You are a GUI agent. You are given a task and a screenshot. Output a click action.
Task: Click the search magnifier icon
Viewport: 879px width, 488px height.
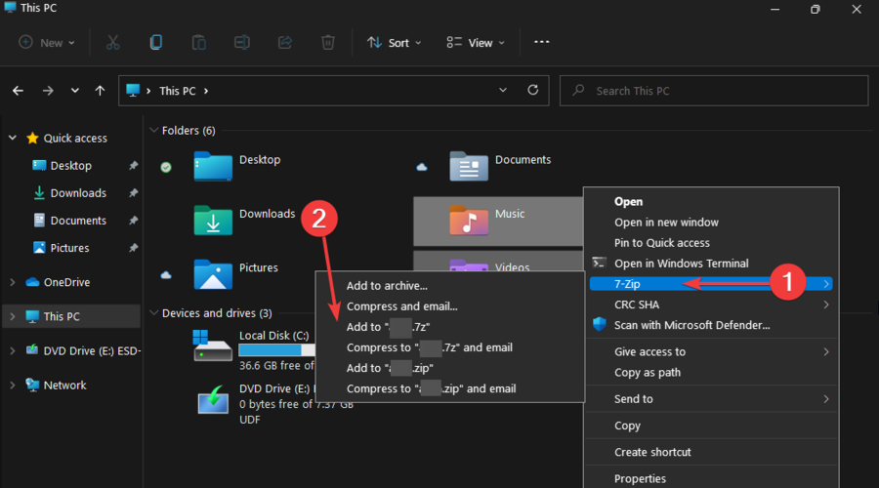pyautogui.click(x=578, y=90)
